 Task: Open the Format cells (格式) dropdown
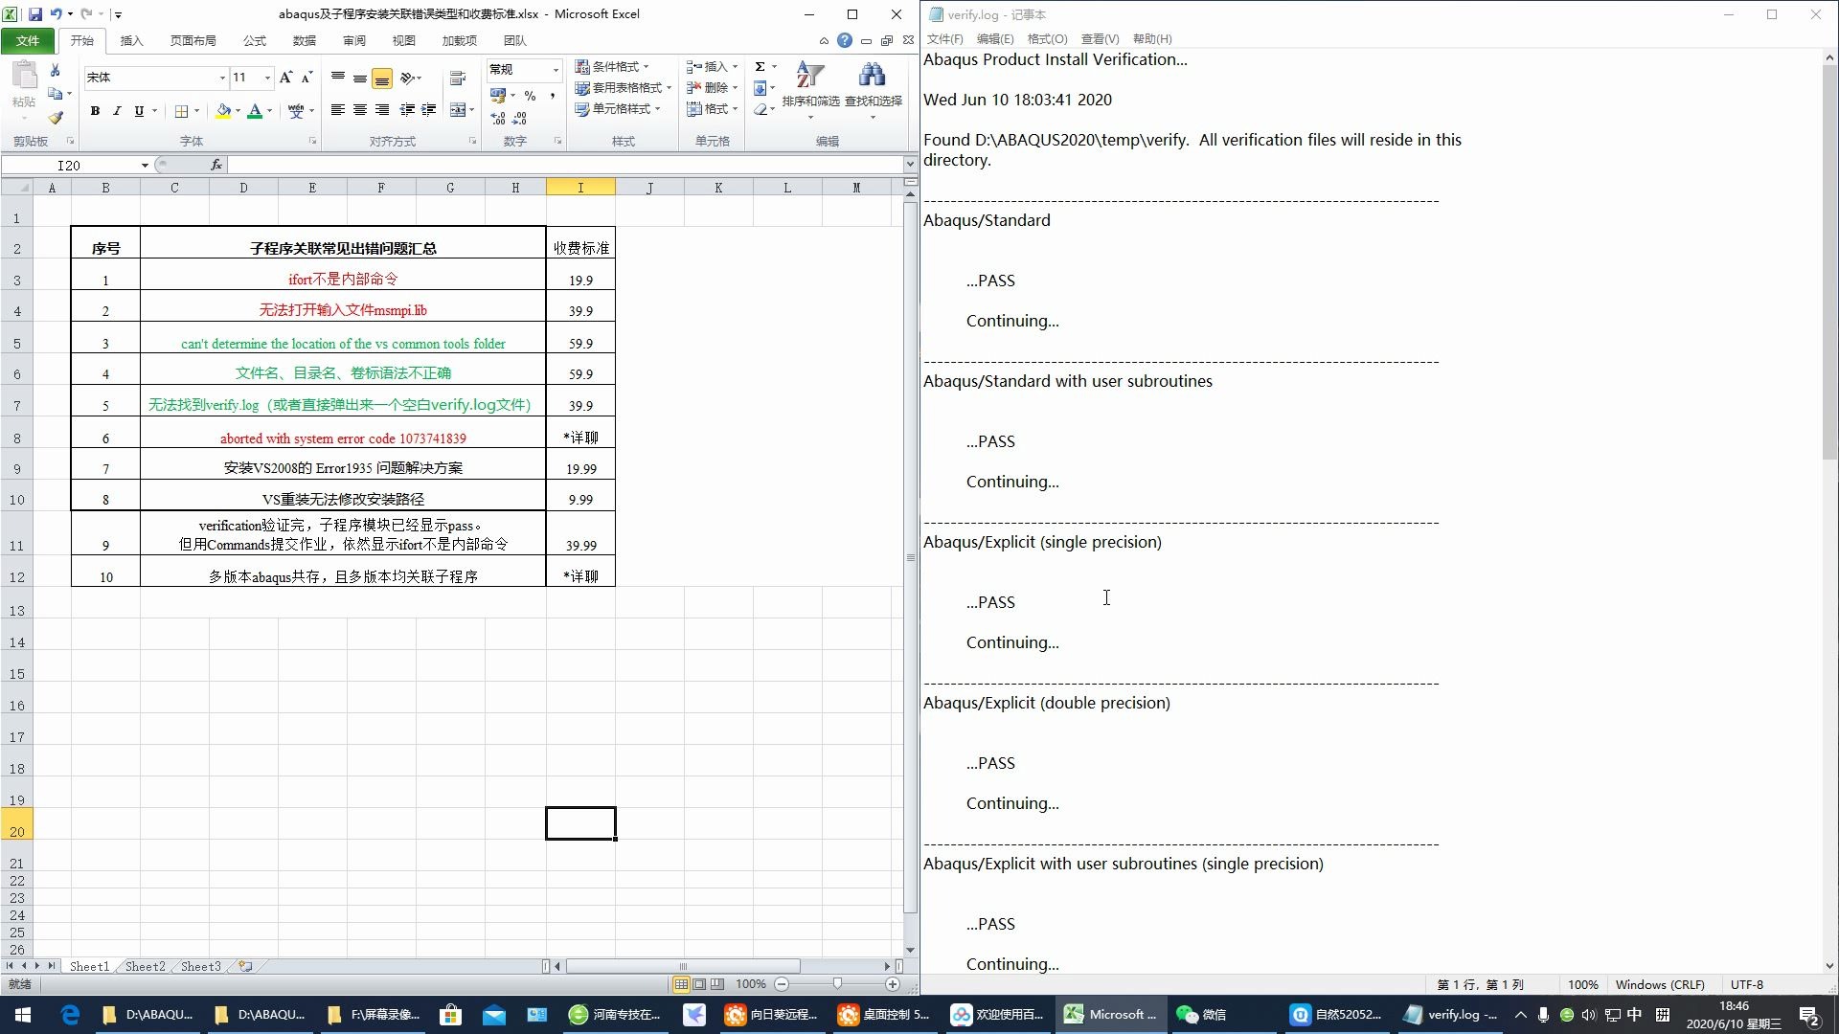(712, 109)
